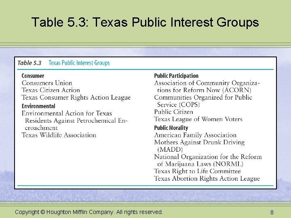Click 'Texas Wildlife Association' entry
The image size is (291, 218).
coord(59,135)
